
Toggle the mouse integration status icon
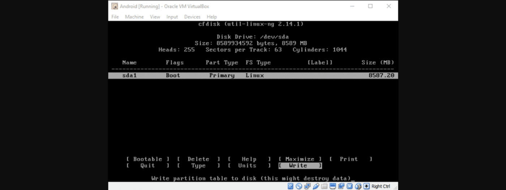tap(358, 186)
